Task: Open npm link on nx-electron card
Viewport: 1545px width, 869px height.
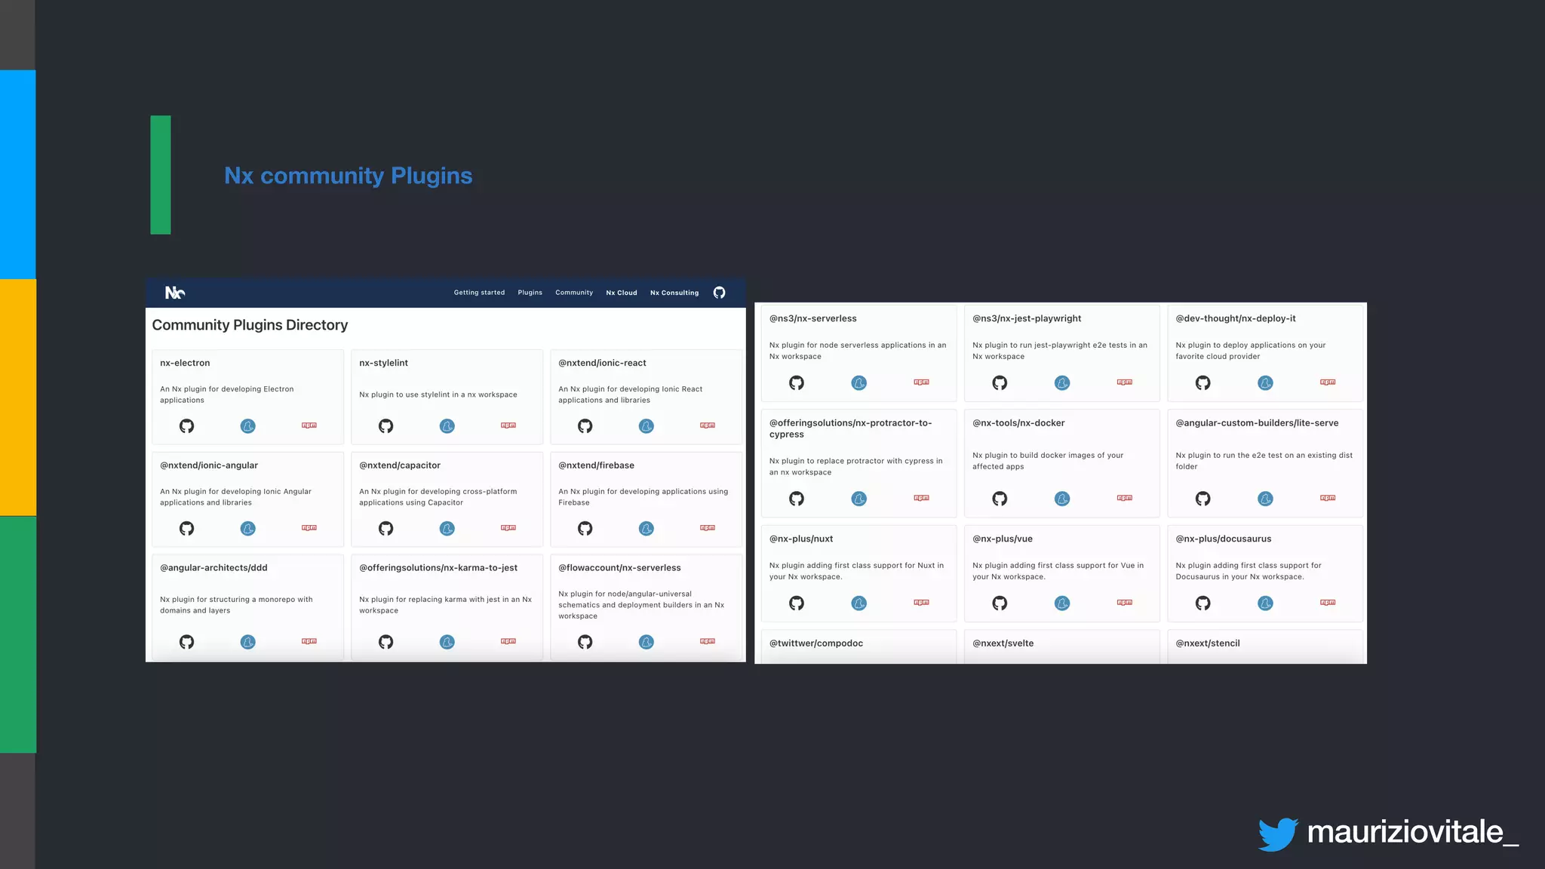Action: click(309, 425)
